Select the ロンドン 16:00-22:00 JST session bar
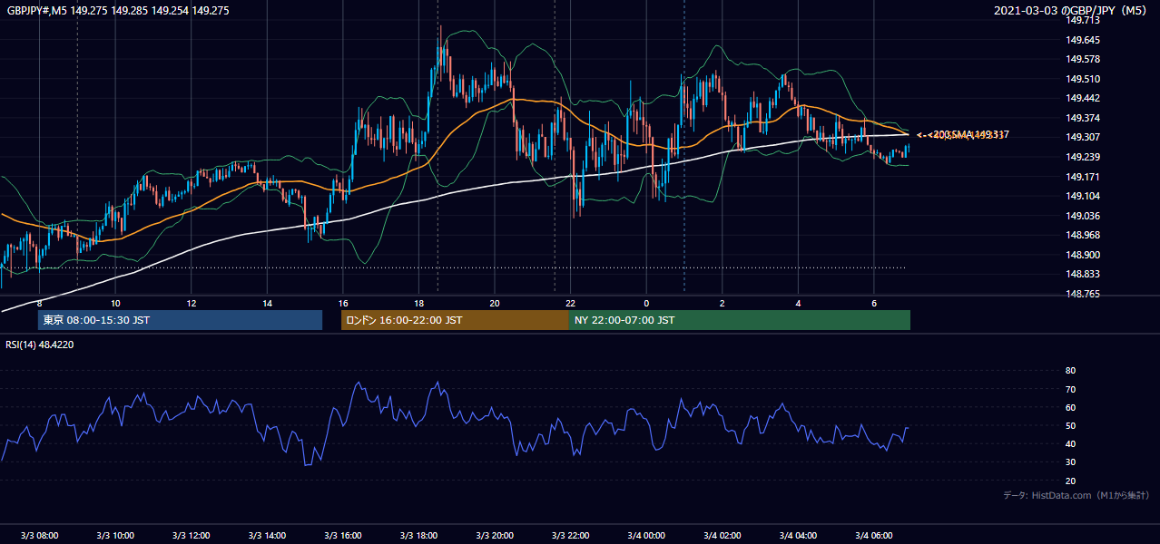The height and width of the screenshot is (544, 1160). pyautogui.click(x=455, y=320)
